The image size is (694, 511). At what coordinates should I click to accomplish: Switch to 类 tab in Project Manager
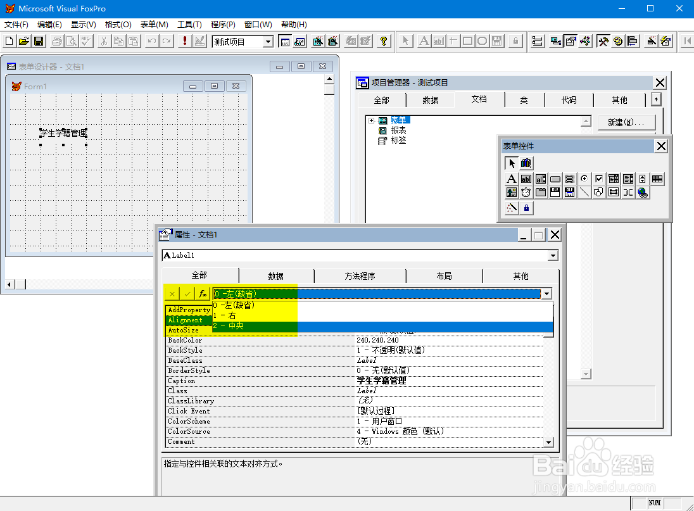524,101
